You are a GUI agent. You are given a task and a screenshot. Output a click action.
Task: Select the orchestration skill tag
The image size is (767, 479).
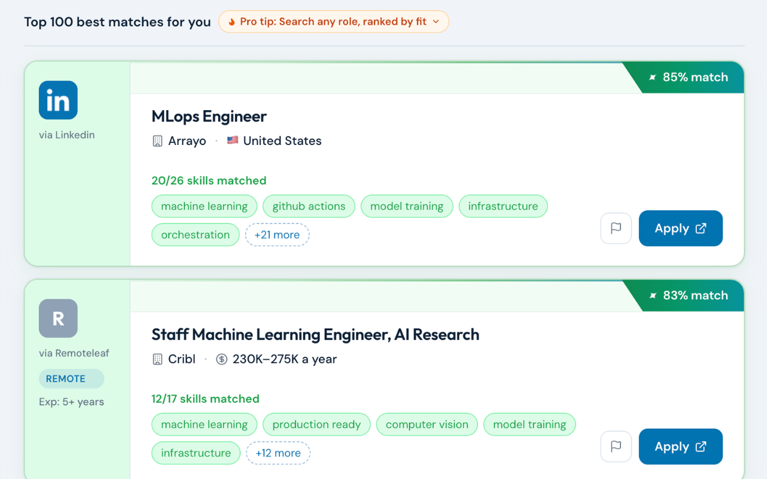[x=195, y=235]
